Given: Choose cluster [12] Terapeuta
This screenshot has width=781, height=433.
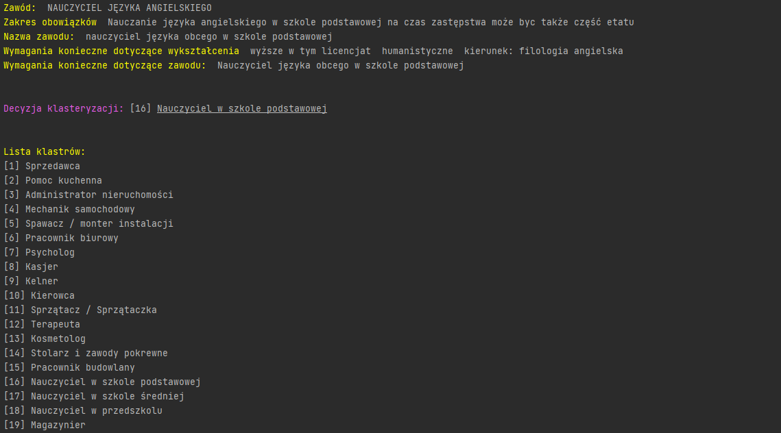Looking at the screenshot, I should point(55,325).
